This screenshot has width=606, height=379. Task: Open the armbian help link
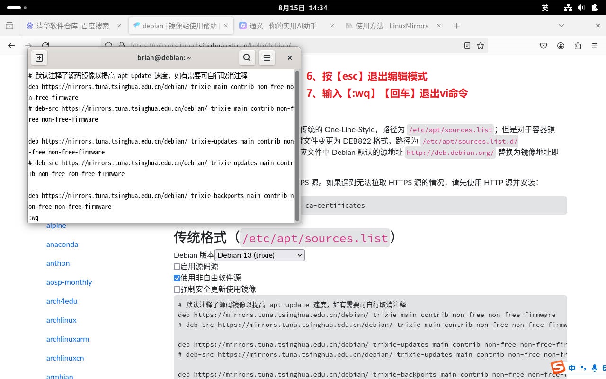coord(60,376)
